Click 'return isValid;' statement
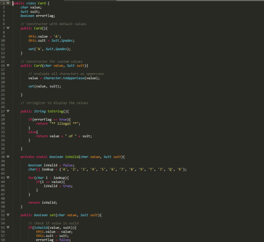Screen dimensions: 264x242 (x=43, y=202)
